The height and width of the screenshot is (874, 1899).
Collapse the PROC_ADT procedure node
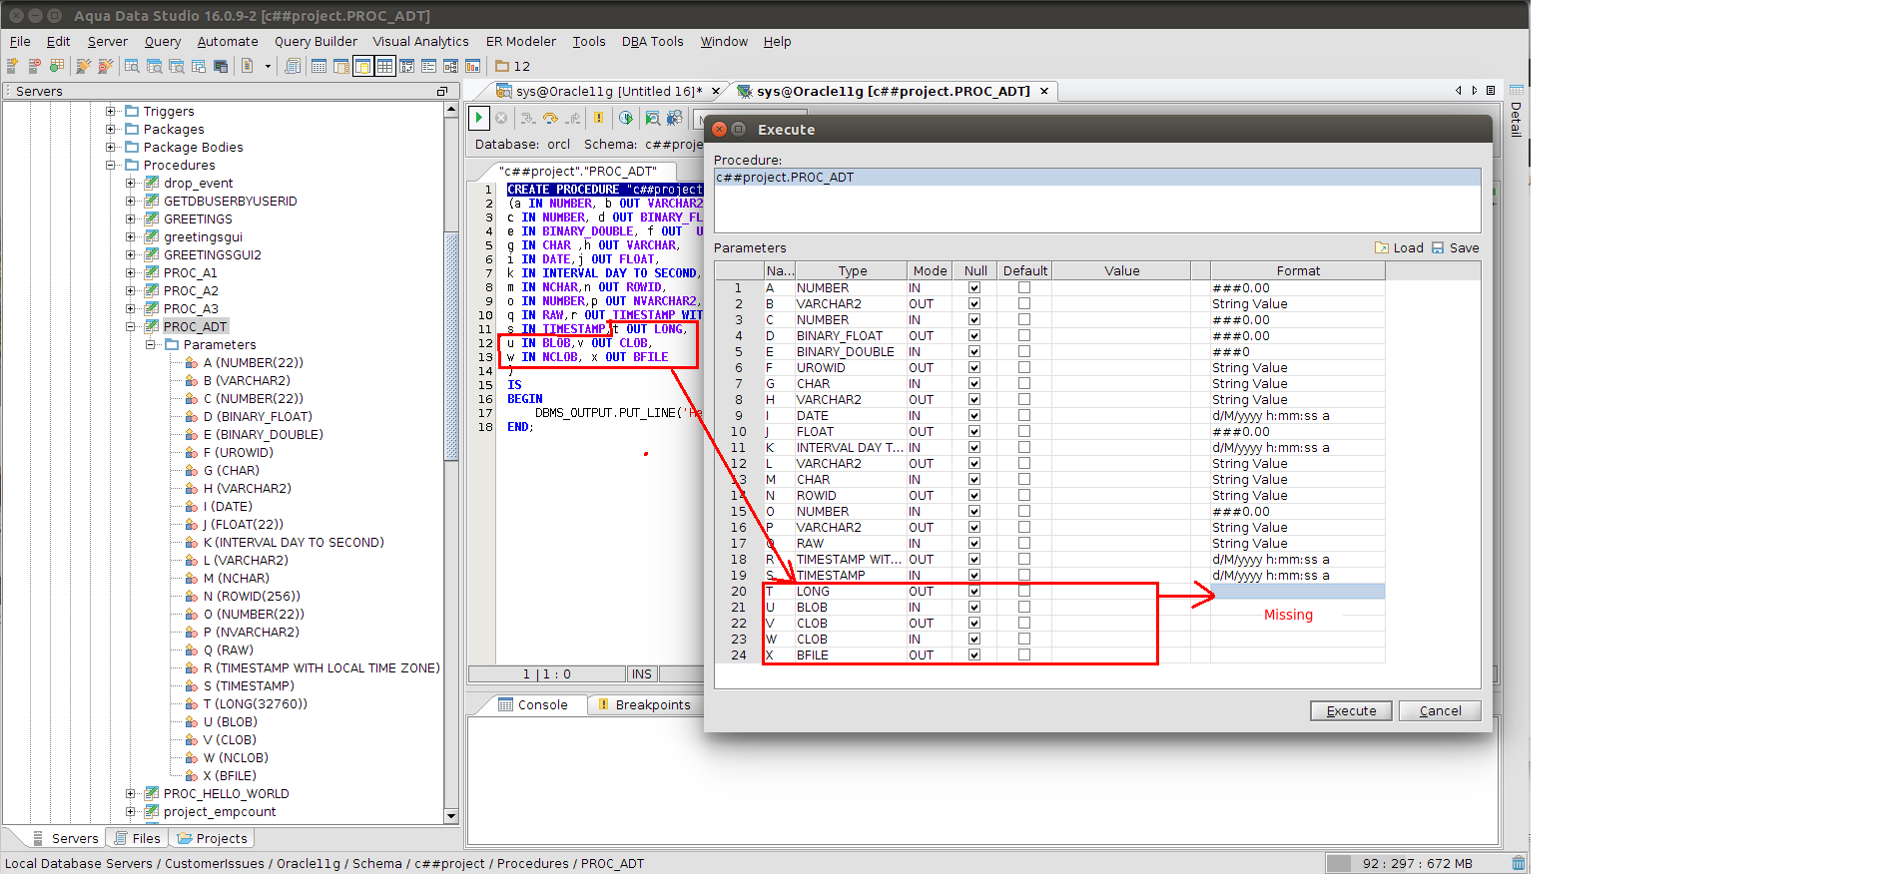tap(130, 327)
